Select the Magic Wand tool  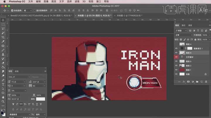click(3, 33)
